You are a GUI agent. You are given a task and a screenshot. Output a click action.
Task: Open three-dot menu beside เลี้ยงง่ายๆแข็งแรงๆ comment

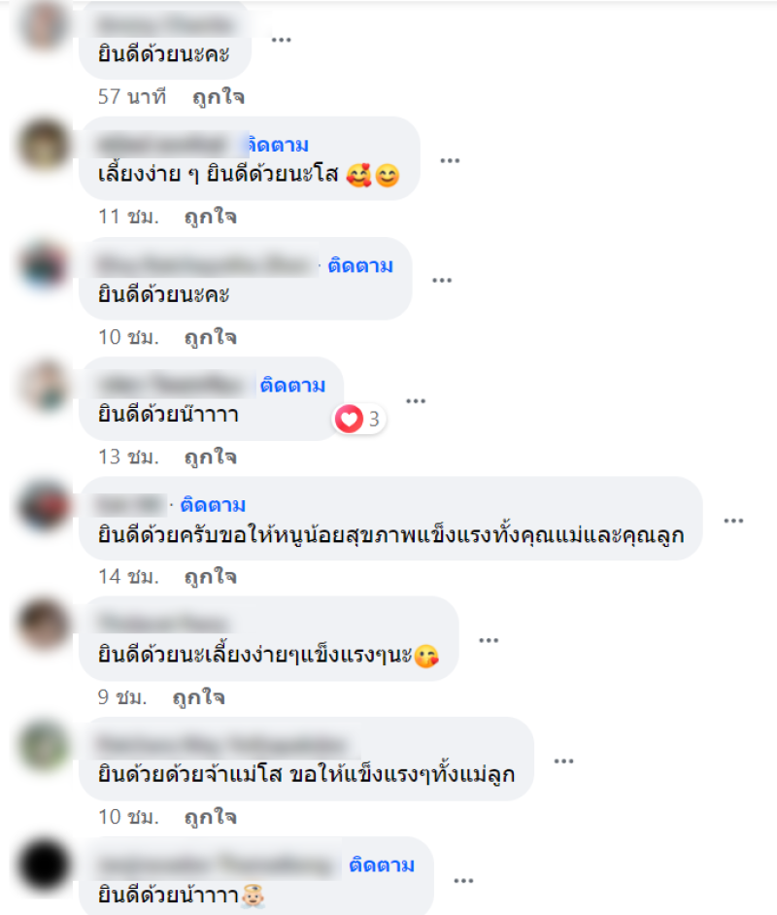point(489,640)
